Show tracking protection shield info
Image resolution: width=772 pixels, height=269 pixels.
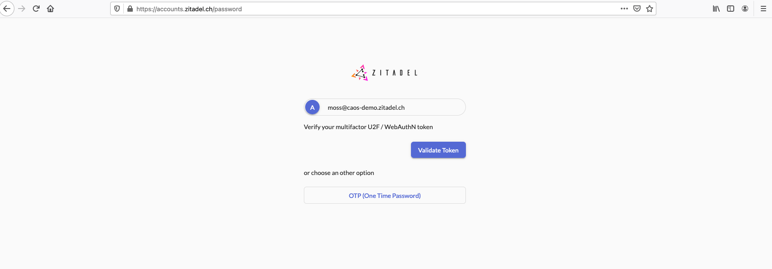[117, 9]
